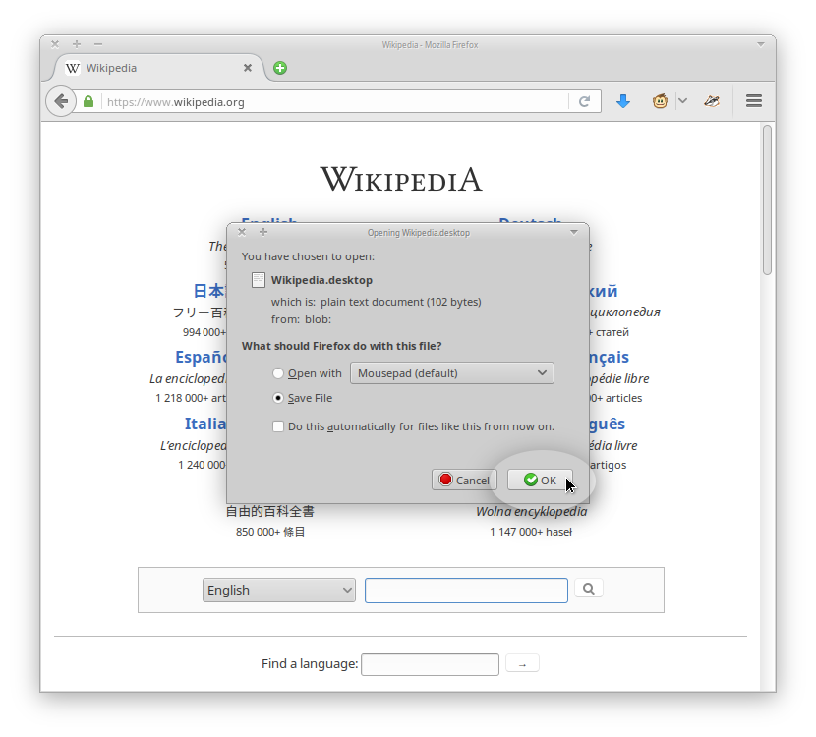Open the blue Downloads arrow icon
816x737 pixels.
tap(623, 101)
